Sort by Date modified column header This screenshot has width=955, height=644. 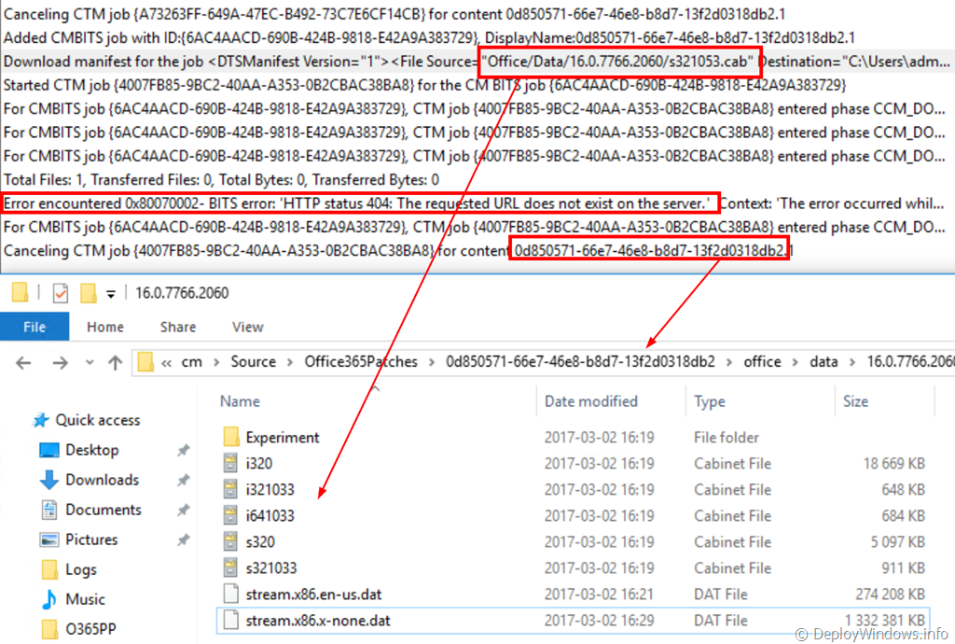(x=591, y=401)
